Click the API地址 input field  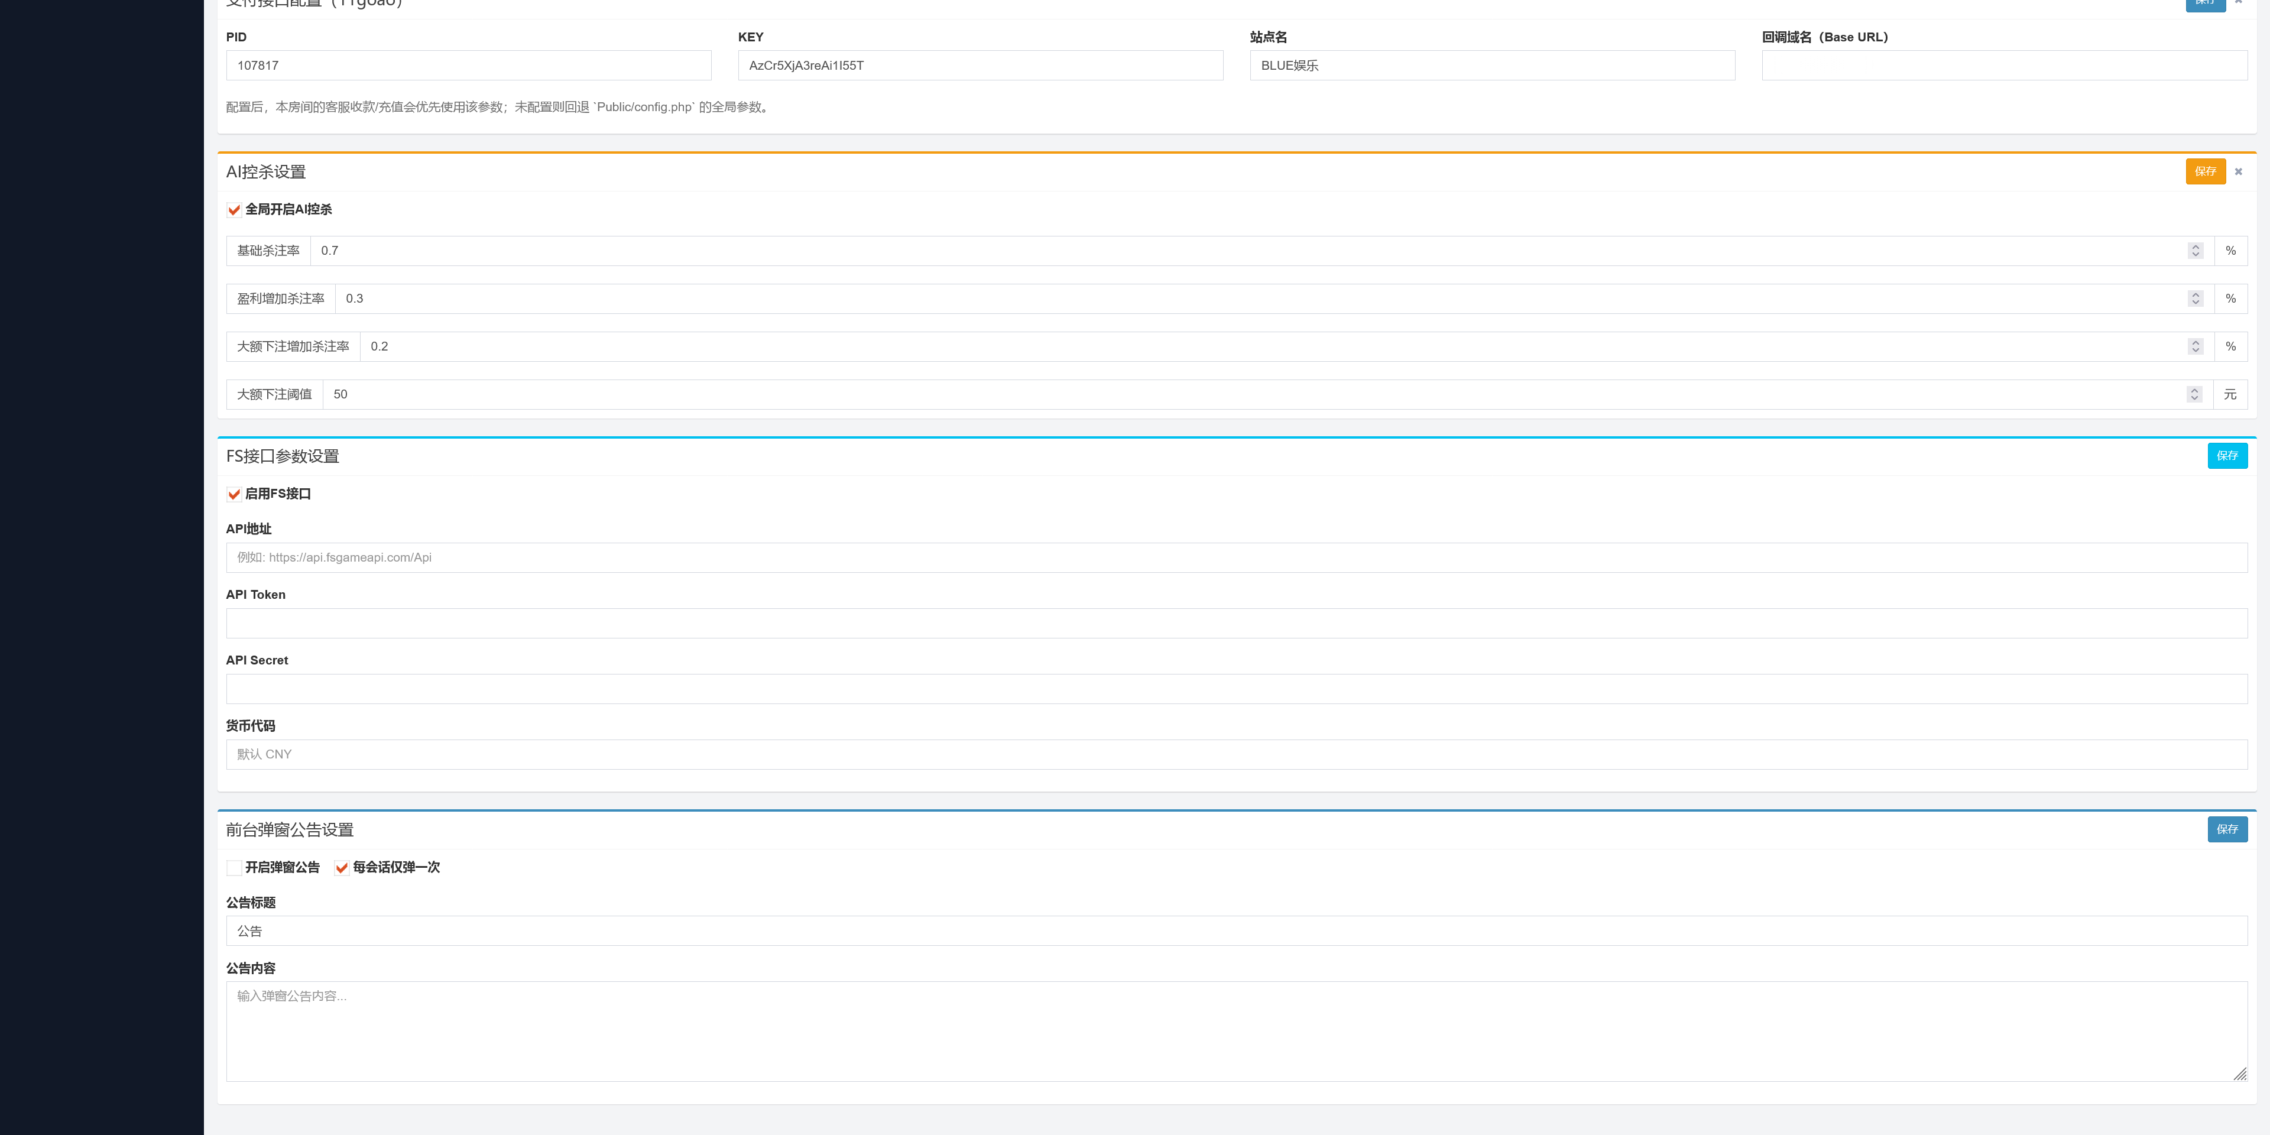(1237, 558)
